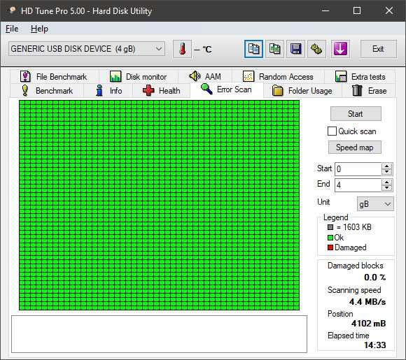Click the green Ok legend swatch

pos(330,238)
